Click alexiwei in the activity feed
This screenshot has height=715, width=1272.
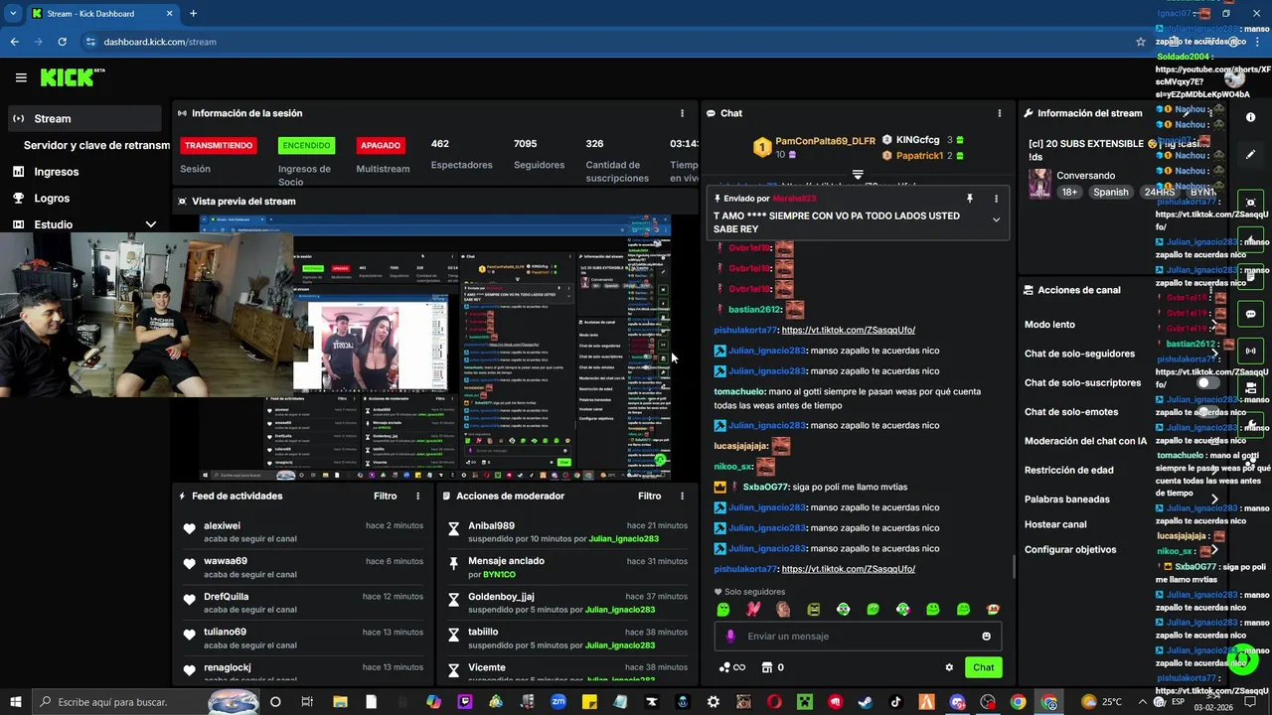[222, 525]
